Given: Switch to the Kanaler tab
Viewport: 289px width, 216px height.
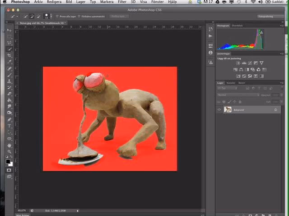Looking at the screenshot, I should tap(231, 83).
